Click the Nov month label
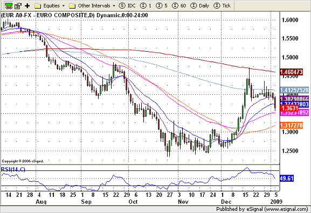 (183, 202)
